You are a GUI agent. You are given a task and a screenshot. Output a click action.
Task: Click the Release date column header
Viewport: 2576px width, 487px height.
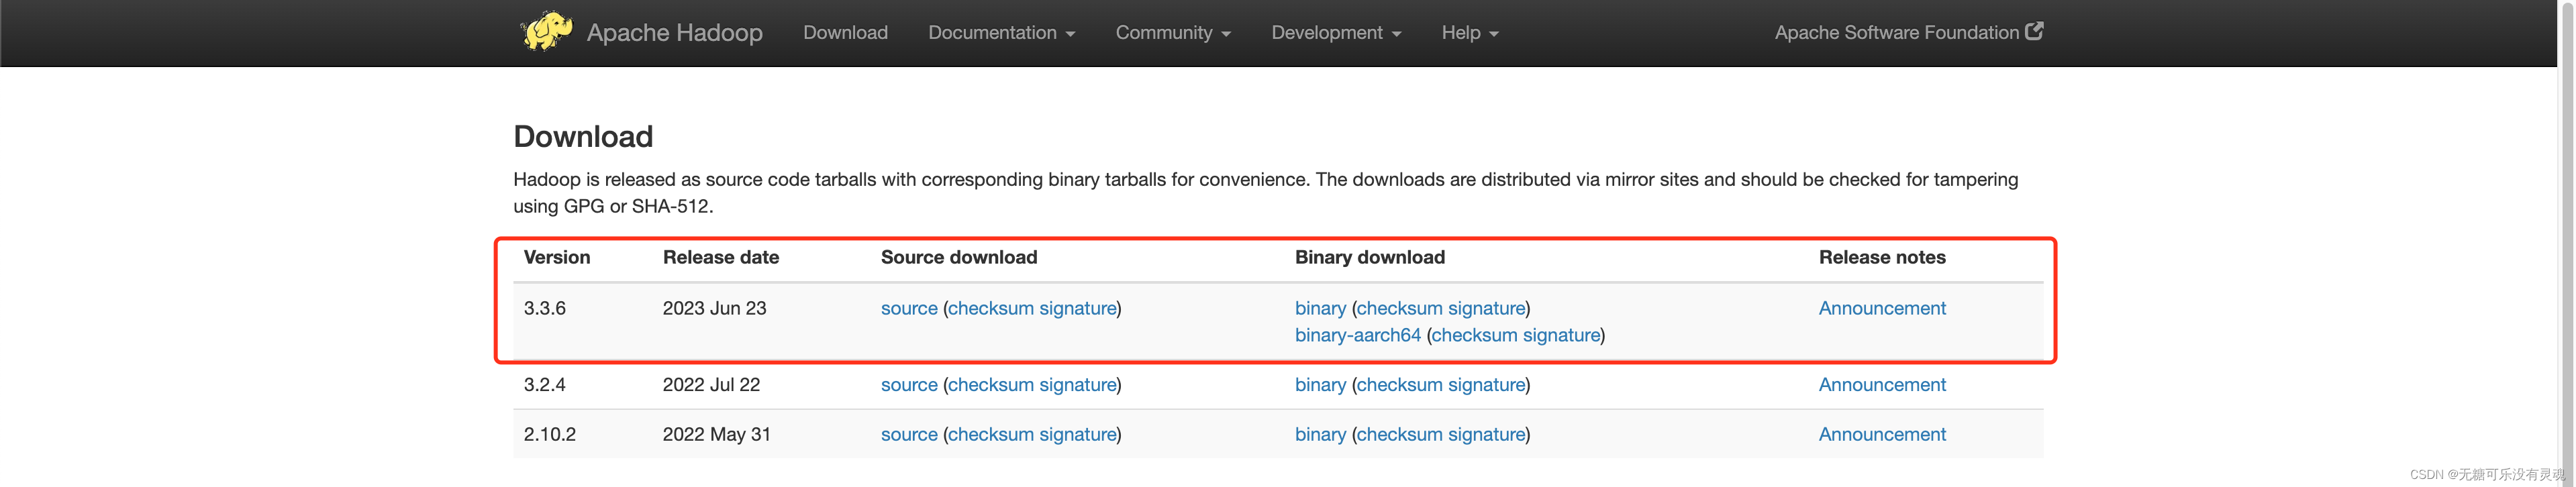[720, 257]
